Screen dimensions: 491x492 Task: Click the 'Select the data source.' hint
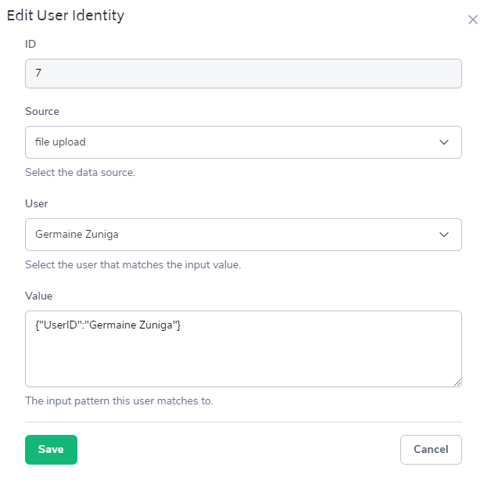pyautogui.click(x=81, y=172)
